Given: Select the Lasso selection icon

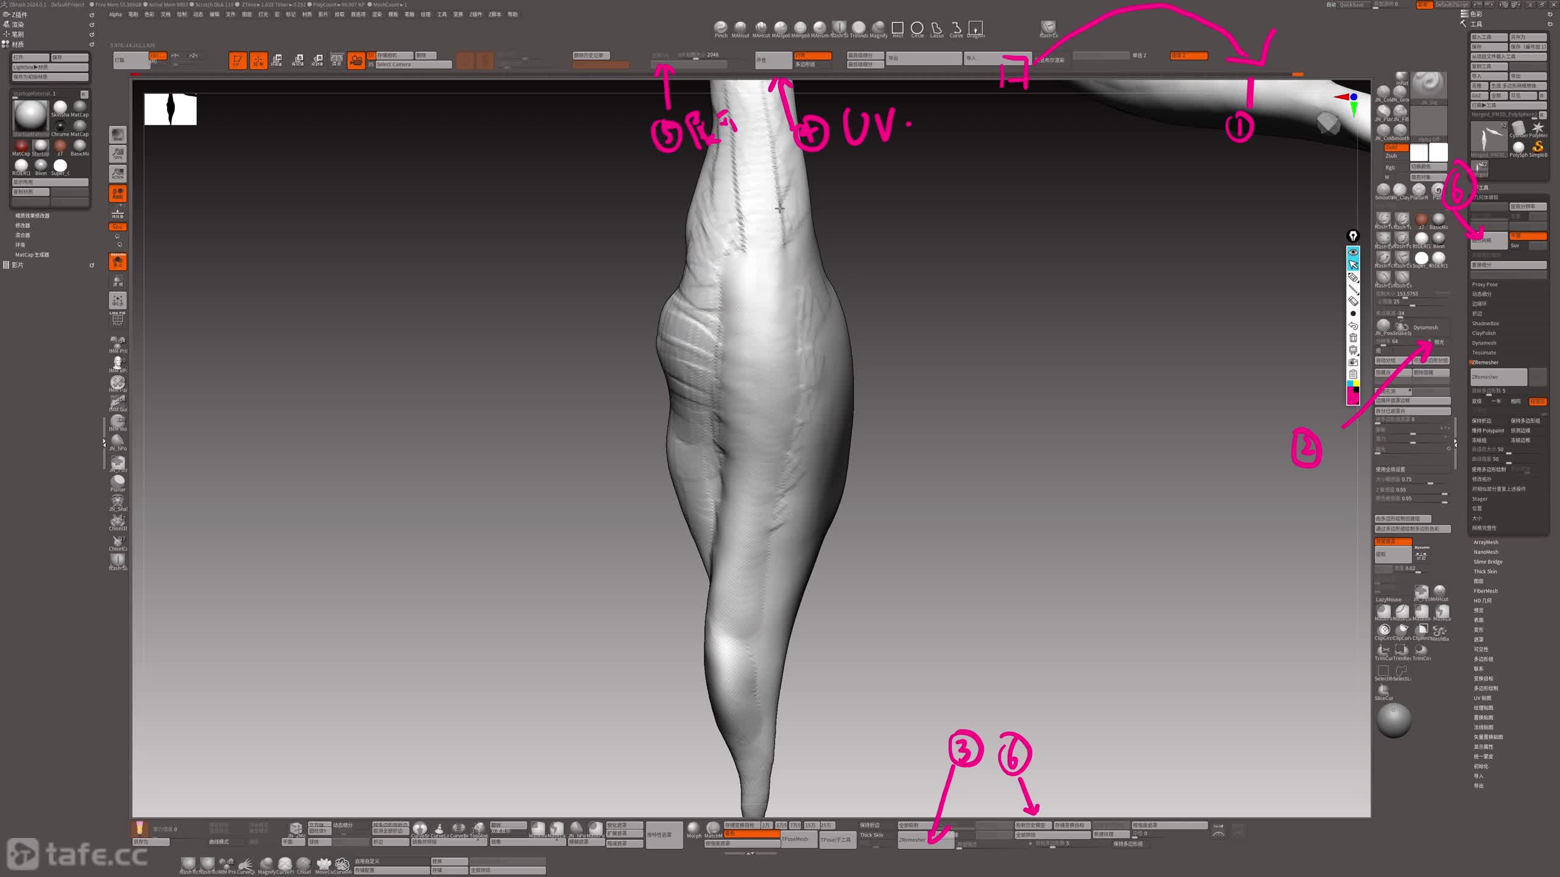Looking at the screenshot, I should (937, 28).
